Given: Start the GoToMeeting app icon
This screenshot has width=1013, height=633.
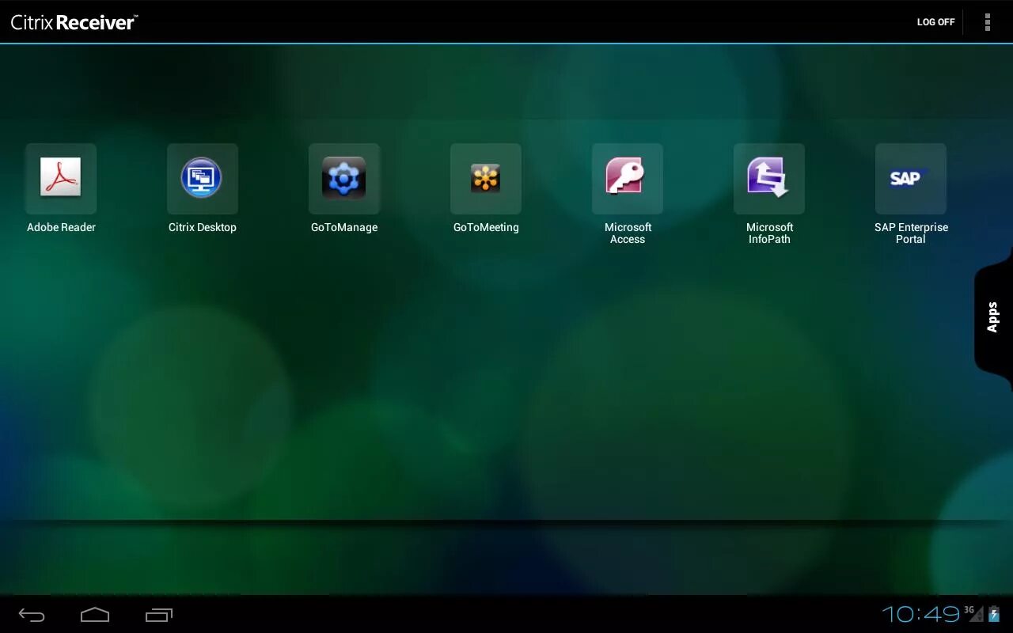Looking at the screenshot, I should click(486, 179).
